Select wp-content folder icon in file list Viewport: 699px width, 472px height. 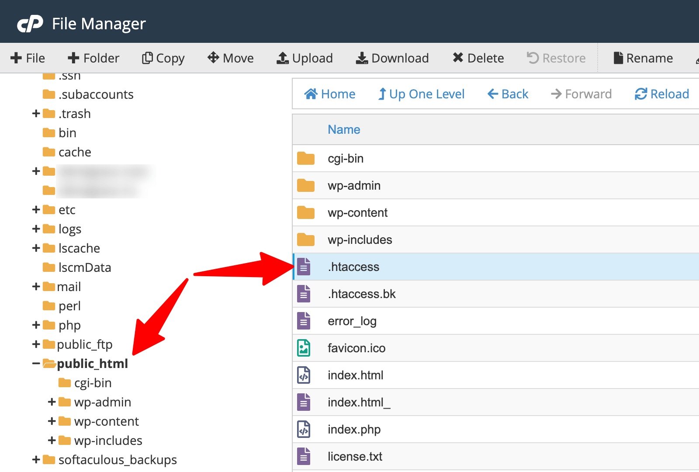[x=306, y=212]
